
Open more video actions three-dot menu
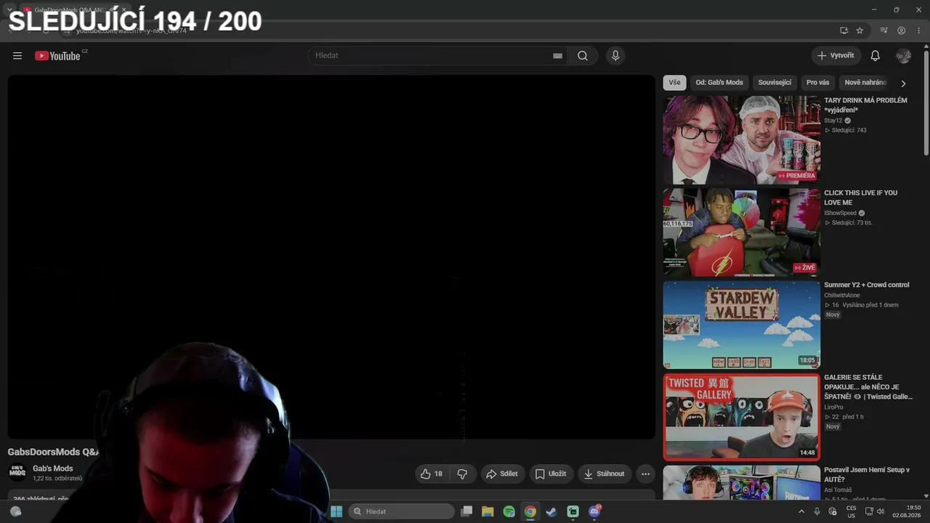(645, 474)
